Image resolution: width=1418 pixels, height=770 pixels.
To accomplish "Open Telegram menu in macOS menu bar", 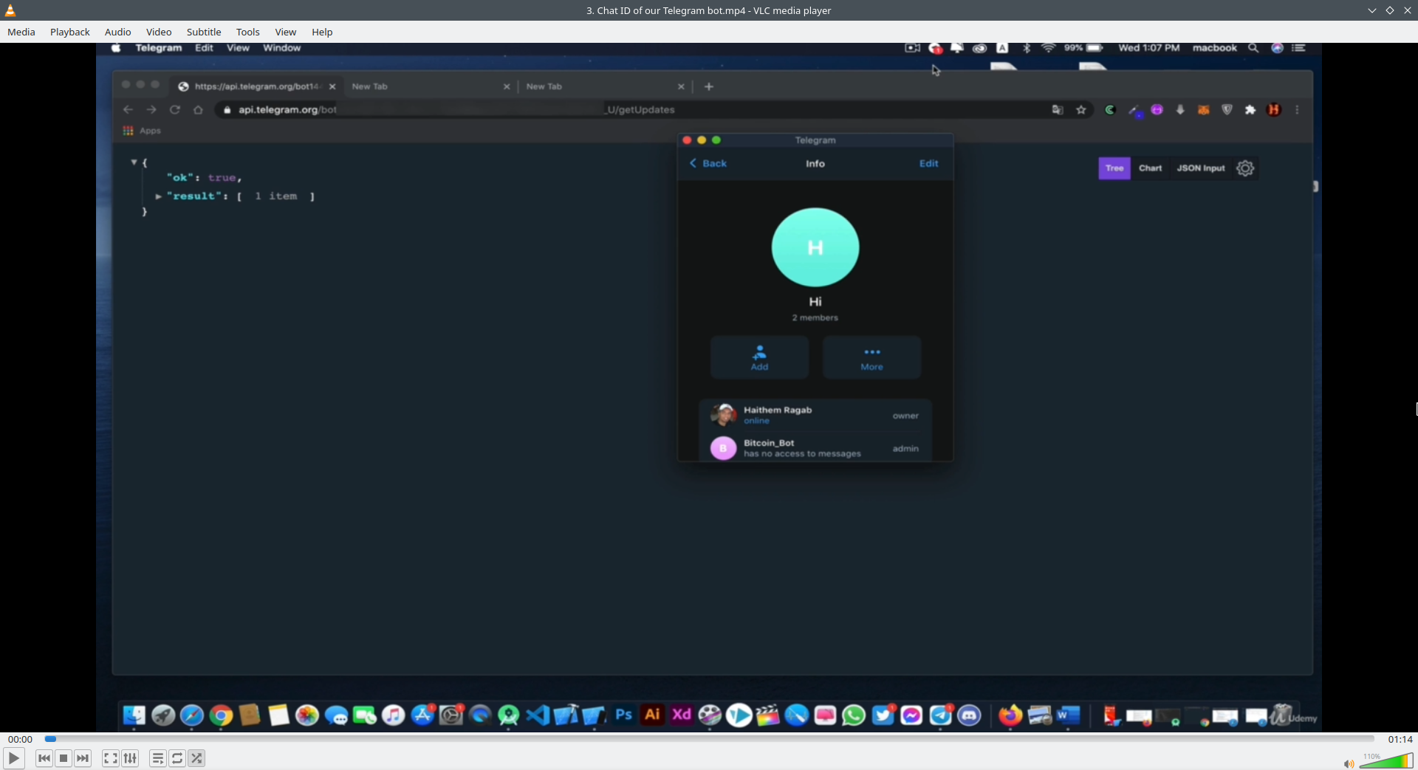I will [159, 48].
